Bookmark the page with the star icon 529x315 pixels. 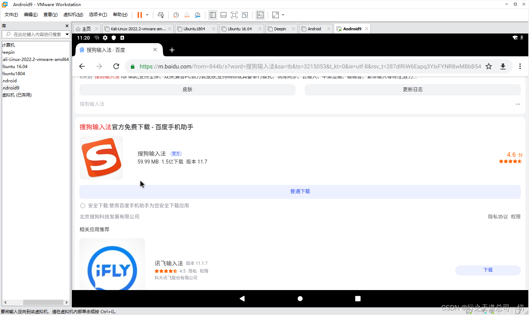click(489, 66)
